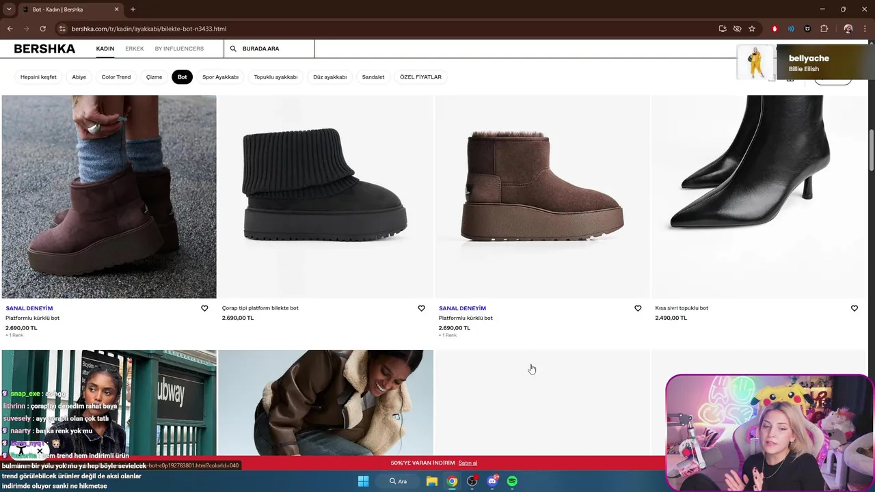Go back in browser history
Image resolution: width=875 pixels, height=492 pixels.
click(10, 29)
